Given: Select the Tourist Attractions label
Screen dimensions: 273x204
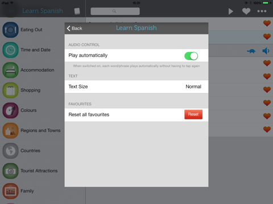Looking at the screenshot, I should tap(39, 171).
